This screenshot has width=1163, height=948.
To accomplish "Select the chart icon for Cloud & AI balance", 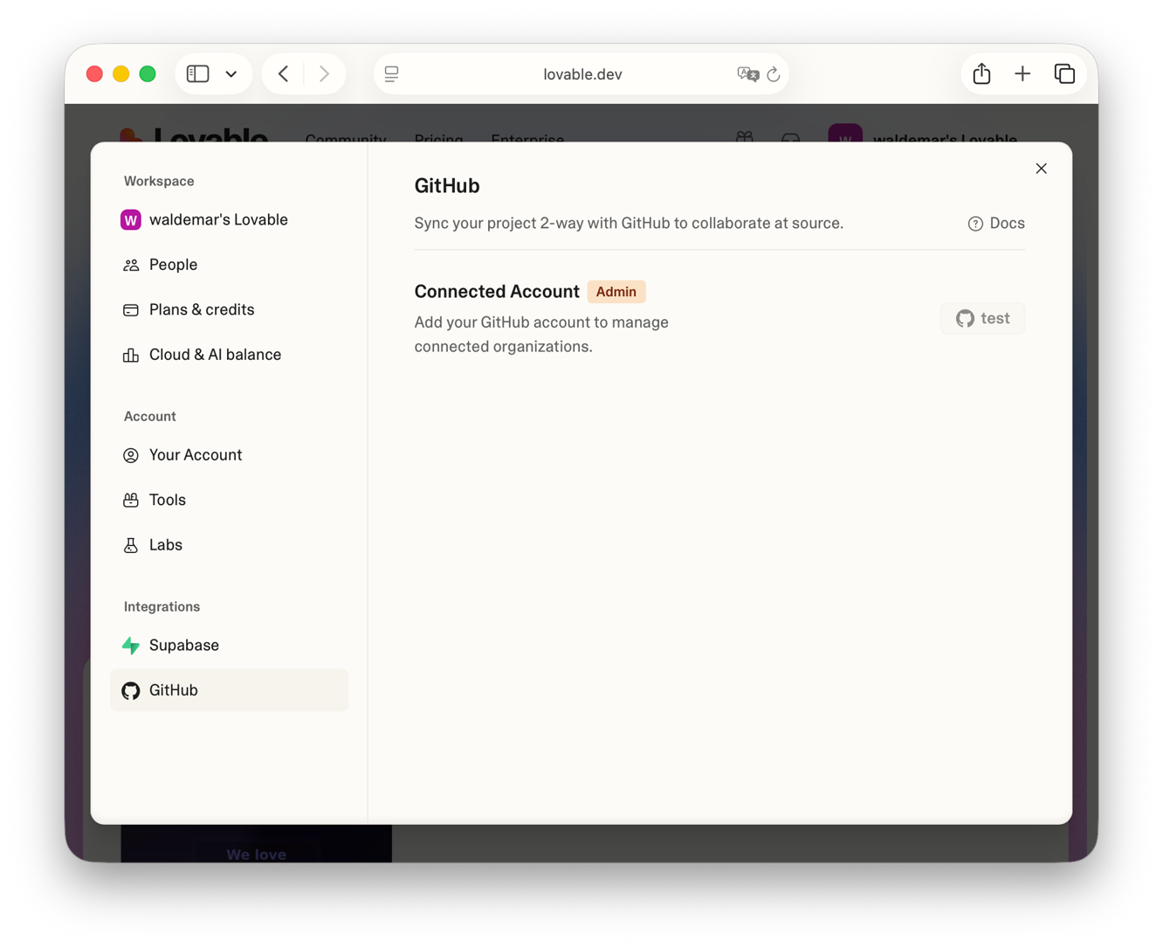I will 131,355.
